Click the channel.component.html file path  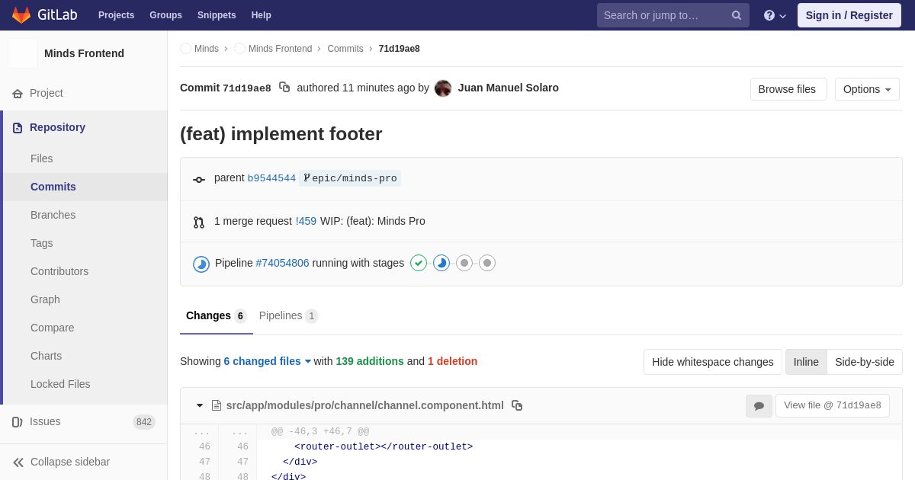click(x=364, y=405)
